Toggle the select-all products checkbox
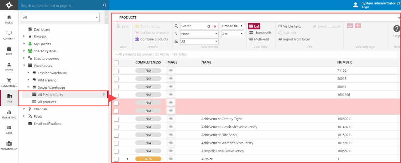 116,62
